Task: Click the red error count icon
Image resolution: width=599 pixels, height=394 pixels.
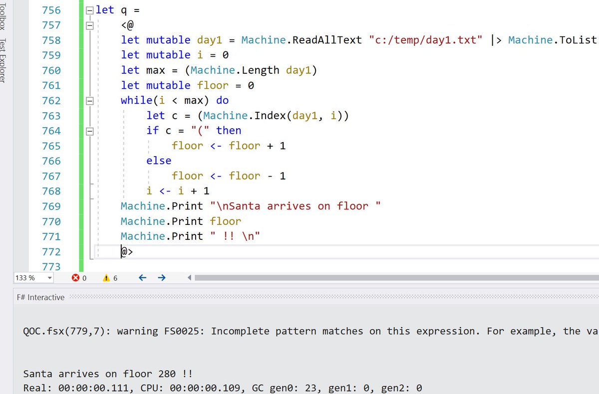Action: click(76, 278)
